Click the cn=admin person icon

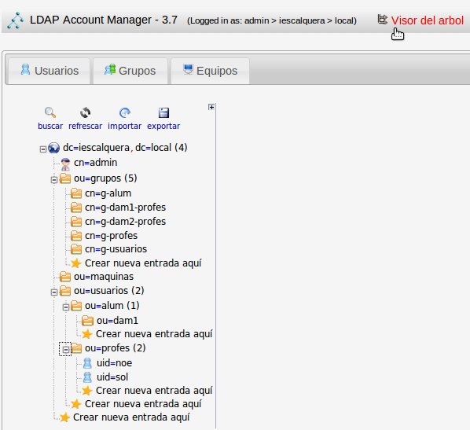[65, 164]
